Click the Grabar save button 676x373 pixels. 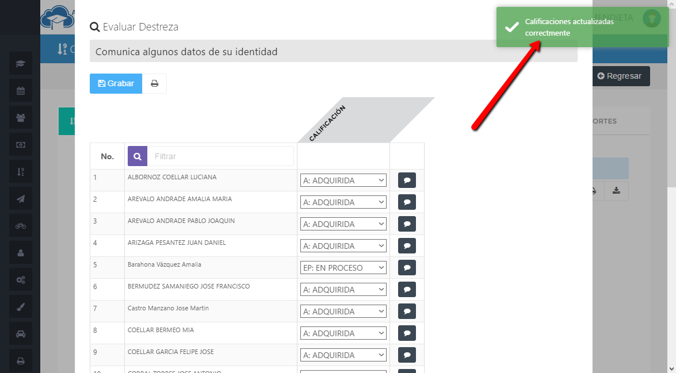click(116, 83)
